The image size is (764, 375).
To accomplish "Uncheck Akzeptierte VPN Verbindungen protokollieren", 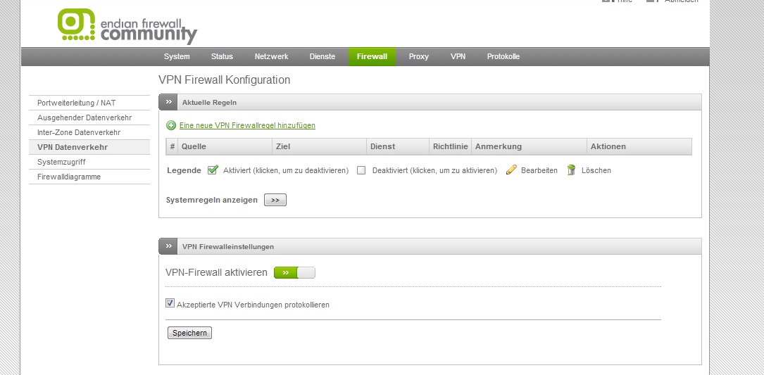I will pos(170,304).
